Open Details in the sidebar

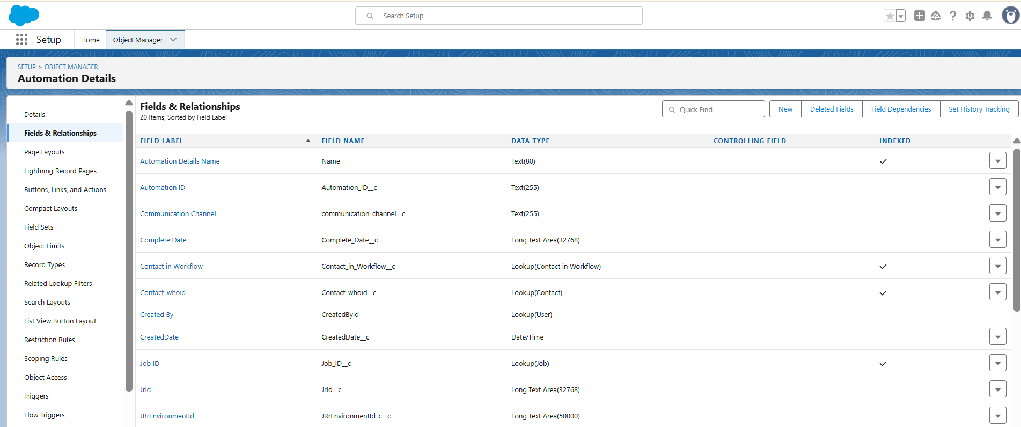(x=34, y=114)
